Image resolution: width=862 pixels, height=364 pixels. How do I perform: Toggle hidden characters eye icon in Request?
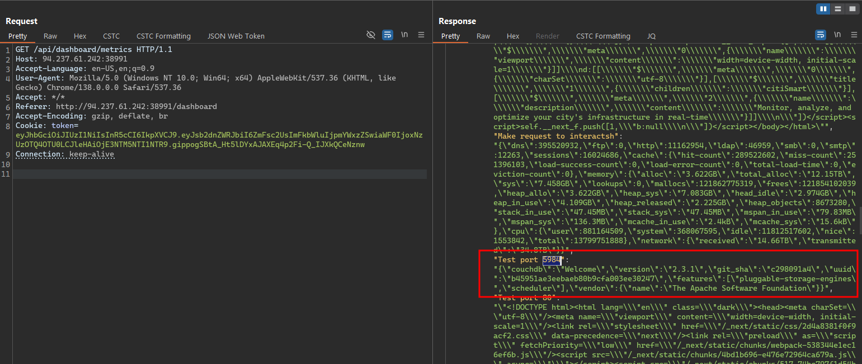point(370,35)
